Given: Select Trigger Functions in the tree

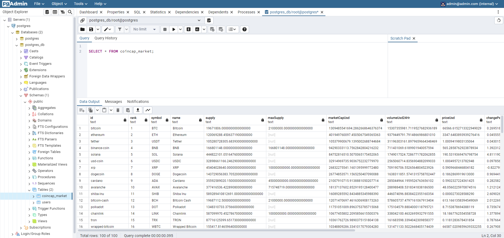Looking at the screenshot, I should pyautogui.click(x=51, y=209).
